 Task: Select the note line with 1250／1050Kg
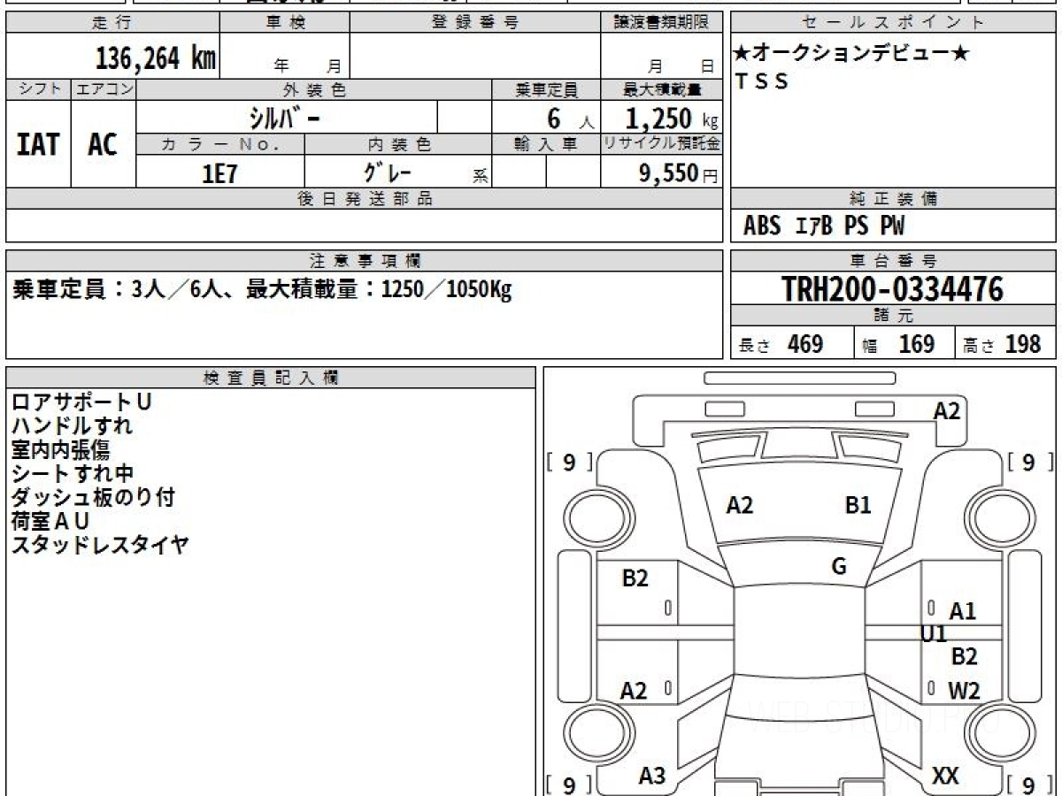click(262, 289)
